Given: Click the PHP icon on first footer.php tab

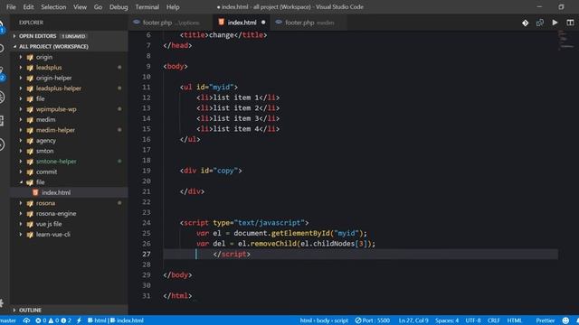Looking at the screenshot, I should tap(137, 22).
